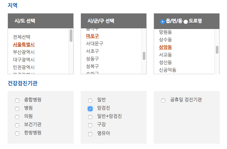Check the 영유아 checkbox

[x=90, y=134]
